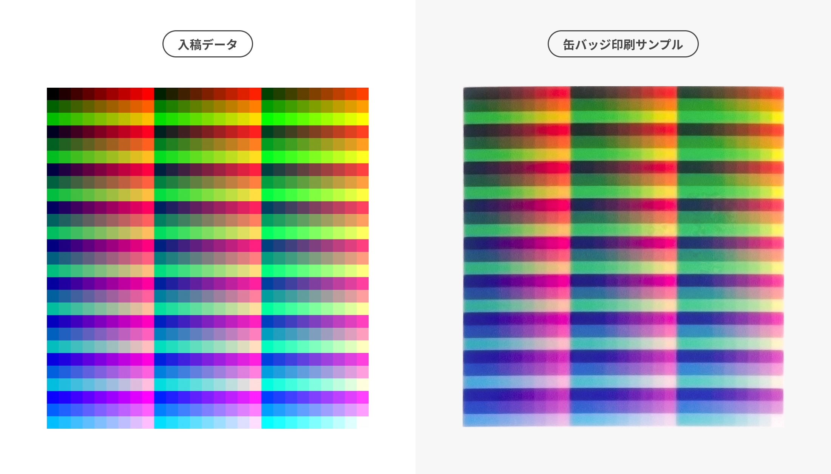Select the bright pure green swatch starting the third block
The image size is (831, 474).
click(x=267, y=119)
